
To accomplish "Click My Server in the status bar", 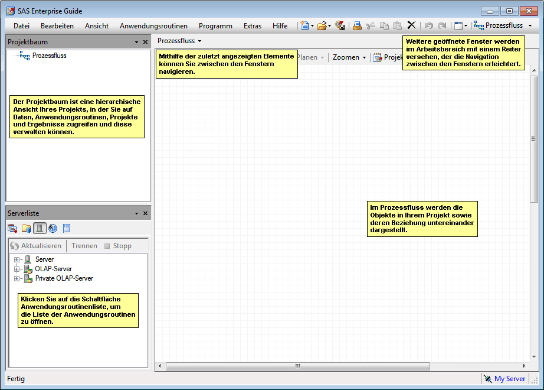I will [x=509, y=379].
